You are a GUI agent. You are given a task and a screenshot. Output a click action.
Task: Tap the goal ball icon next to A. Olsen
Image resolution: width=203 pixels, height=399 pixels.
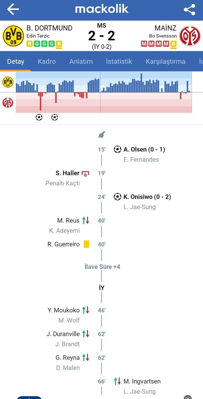[x=117, y=149]
